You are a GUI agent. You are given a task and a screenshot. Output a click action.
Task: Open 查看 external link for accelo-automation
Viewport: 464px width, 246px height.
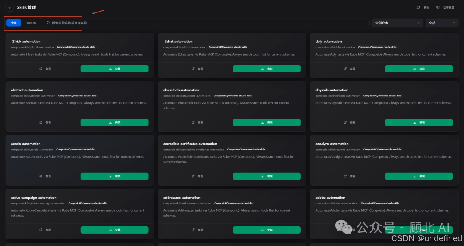(45, 176)
